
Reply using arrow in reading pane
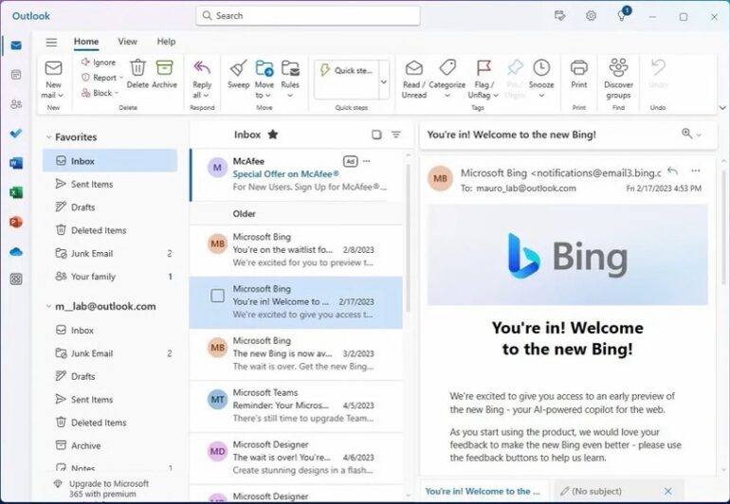672,171
